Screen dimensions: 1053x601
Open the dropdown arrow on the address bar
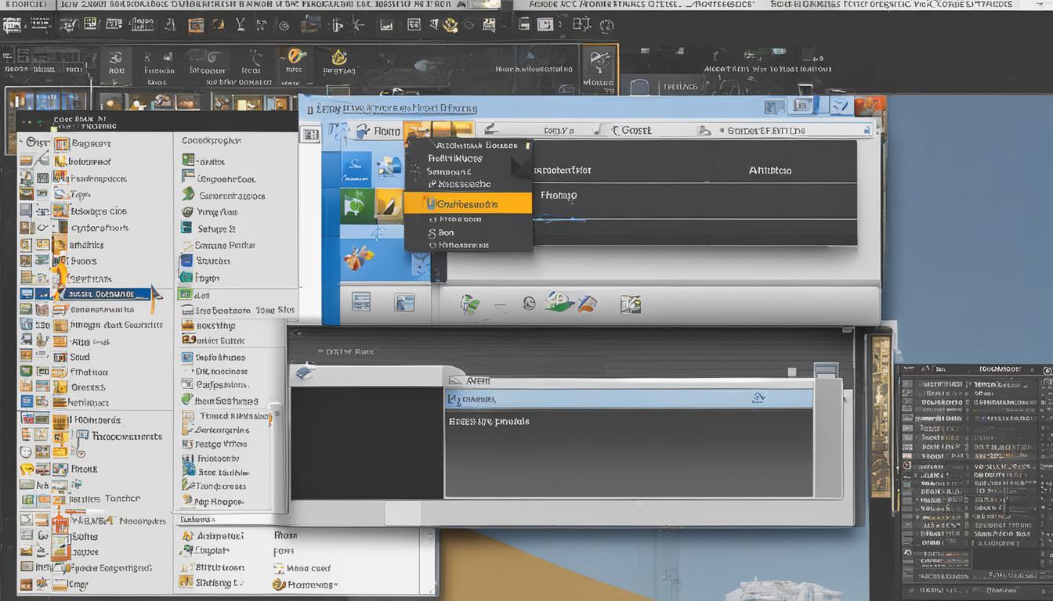point(866,131)
